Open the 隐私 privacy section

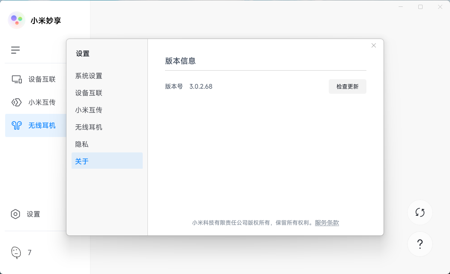82,144
